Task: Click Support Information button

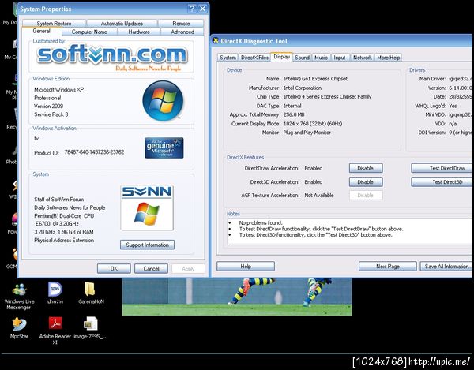Action: [147, 245]
